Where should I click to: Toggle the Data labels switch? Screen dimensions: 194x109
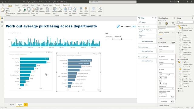pyautogui.click(x=173, y=42)
